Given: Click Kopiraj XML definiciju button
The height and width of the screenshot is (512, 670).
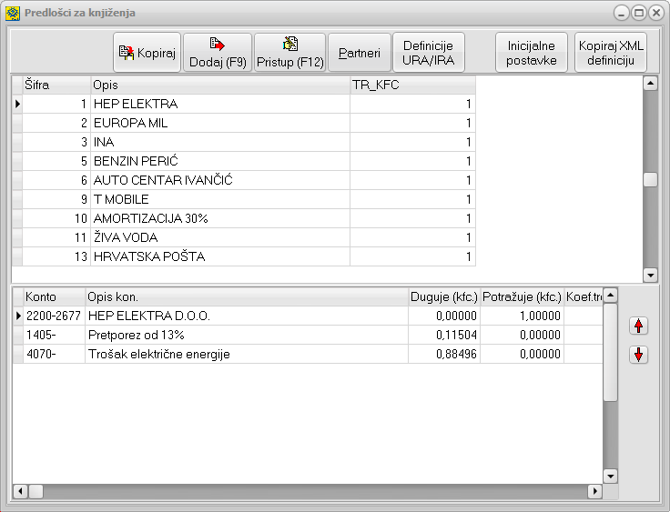Looking at the screenshot, I should [x=611, y=53].
